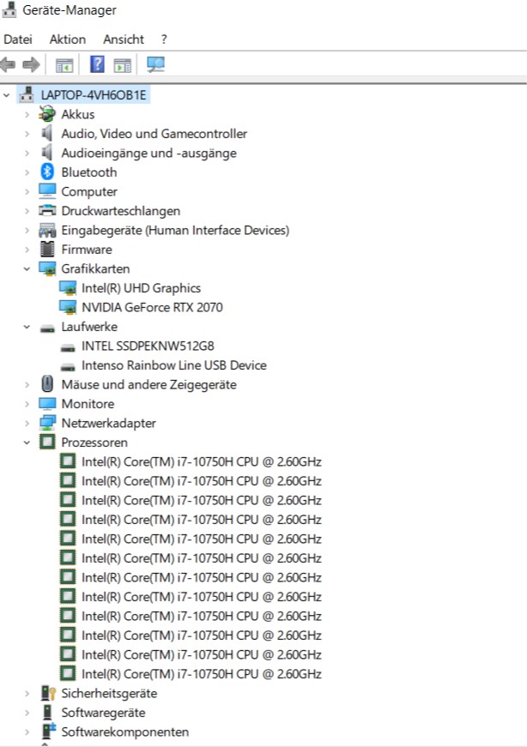Viewport: 527px width, 747px height.
Task: Click the INTEL SSDPEKNW512G8 drive icon
Action: [x=68, y=347]
